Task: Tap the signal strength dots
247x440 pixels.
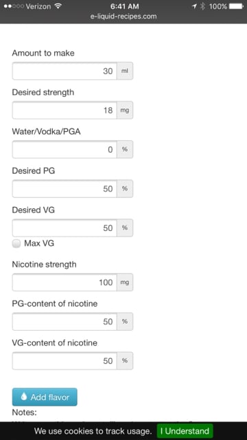Action: (x=14, y=6)
